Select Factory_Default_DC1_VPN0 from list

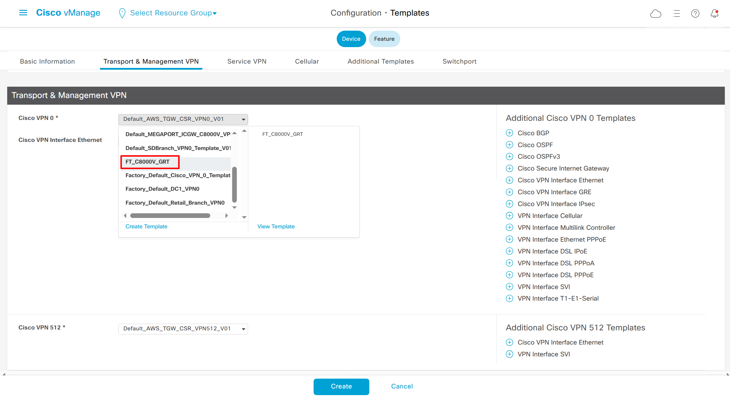[x=162, y=189]
